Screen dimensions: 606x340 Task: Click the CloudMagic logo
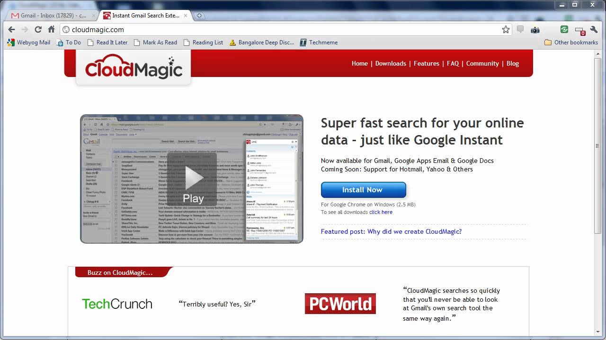tap(134, 67)
